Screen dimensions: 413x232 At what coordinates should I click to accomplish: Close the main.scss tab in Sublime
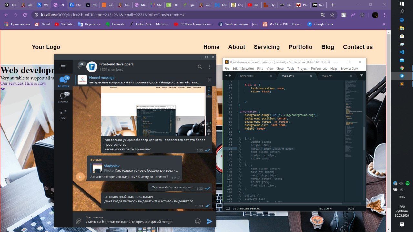click(x=311, y=76)
